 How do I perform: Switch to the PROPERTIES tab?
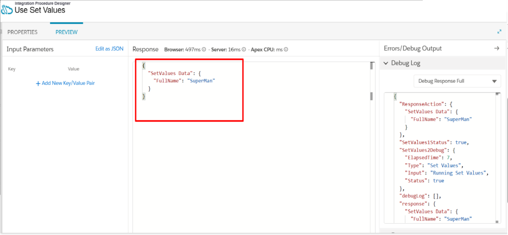[22, 32]
